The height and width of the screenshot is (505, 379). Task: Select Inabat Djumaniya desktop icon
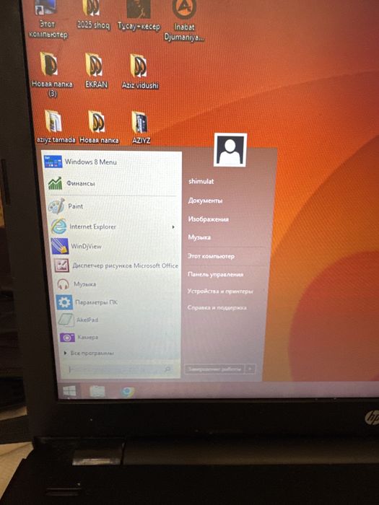click(x=184, y=21)
